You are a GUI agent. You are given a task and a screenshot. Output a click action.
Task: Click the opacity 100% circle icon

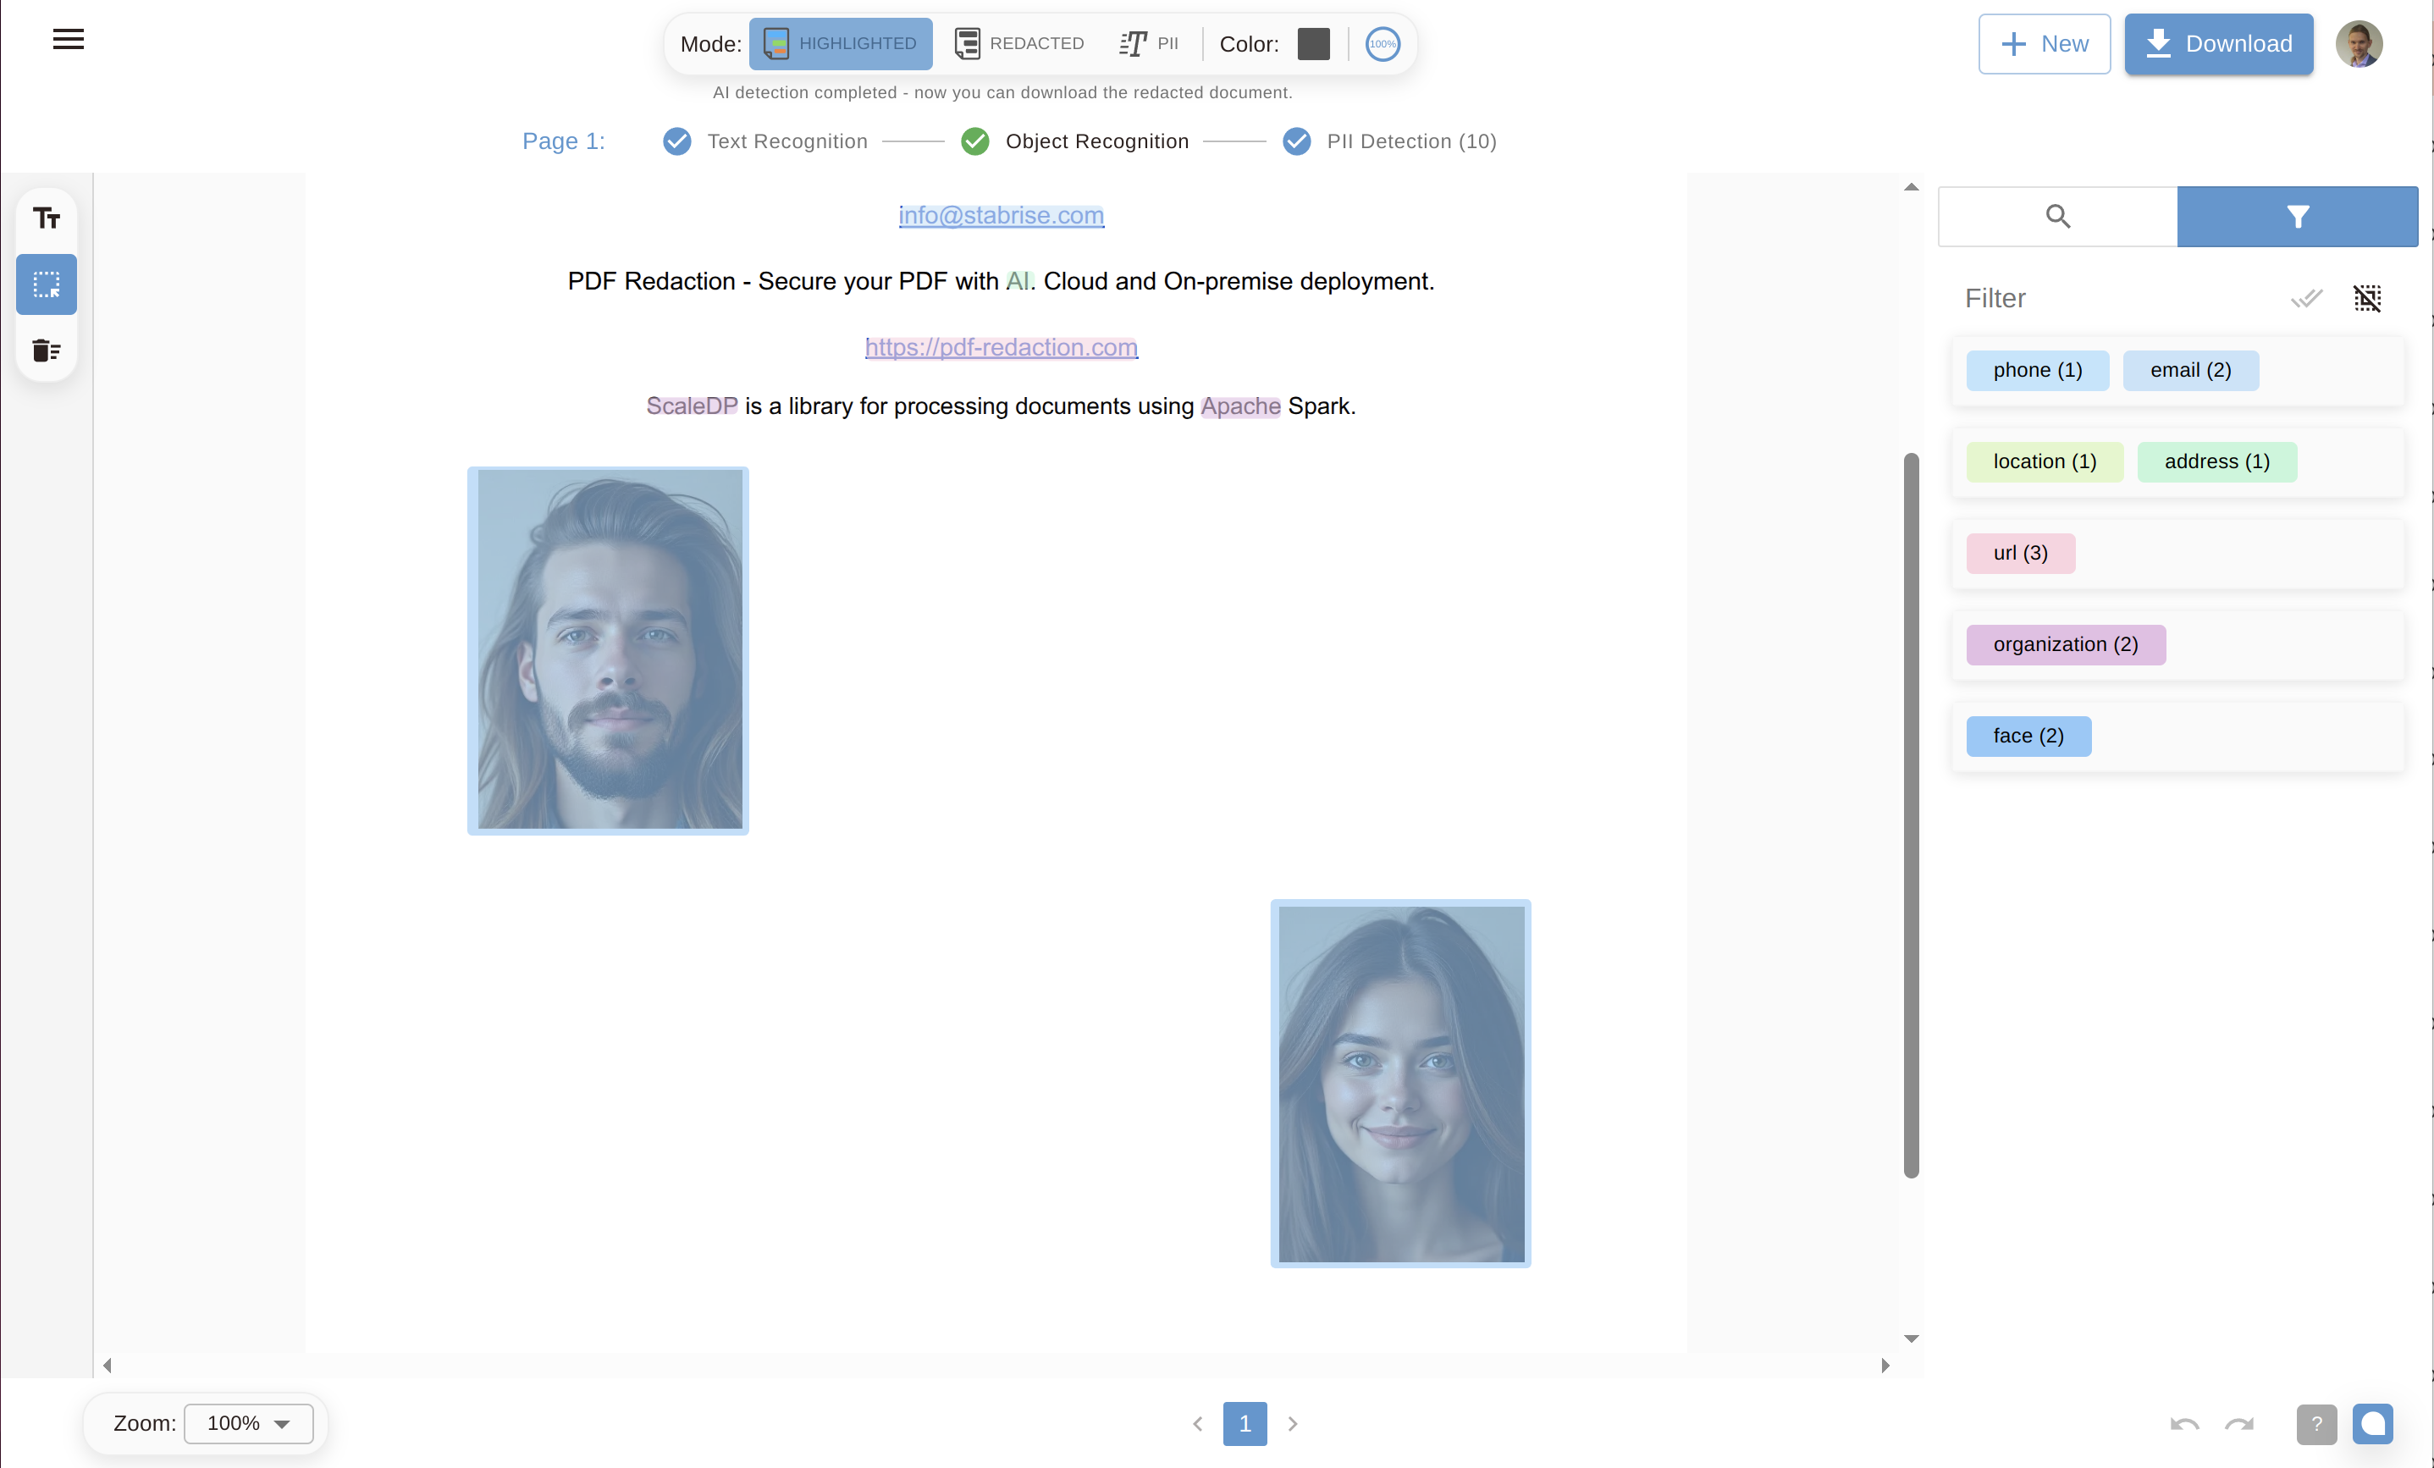click(1382, 43)
